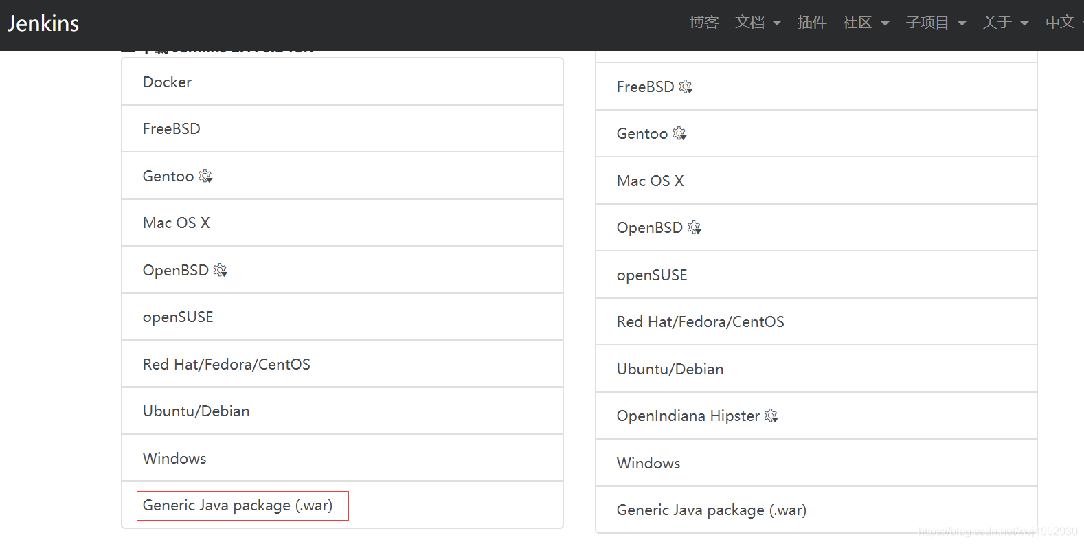
Task: Select Gentoo in the right download list
Action: point(816,134)
